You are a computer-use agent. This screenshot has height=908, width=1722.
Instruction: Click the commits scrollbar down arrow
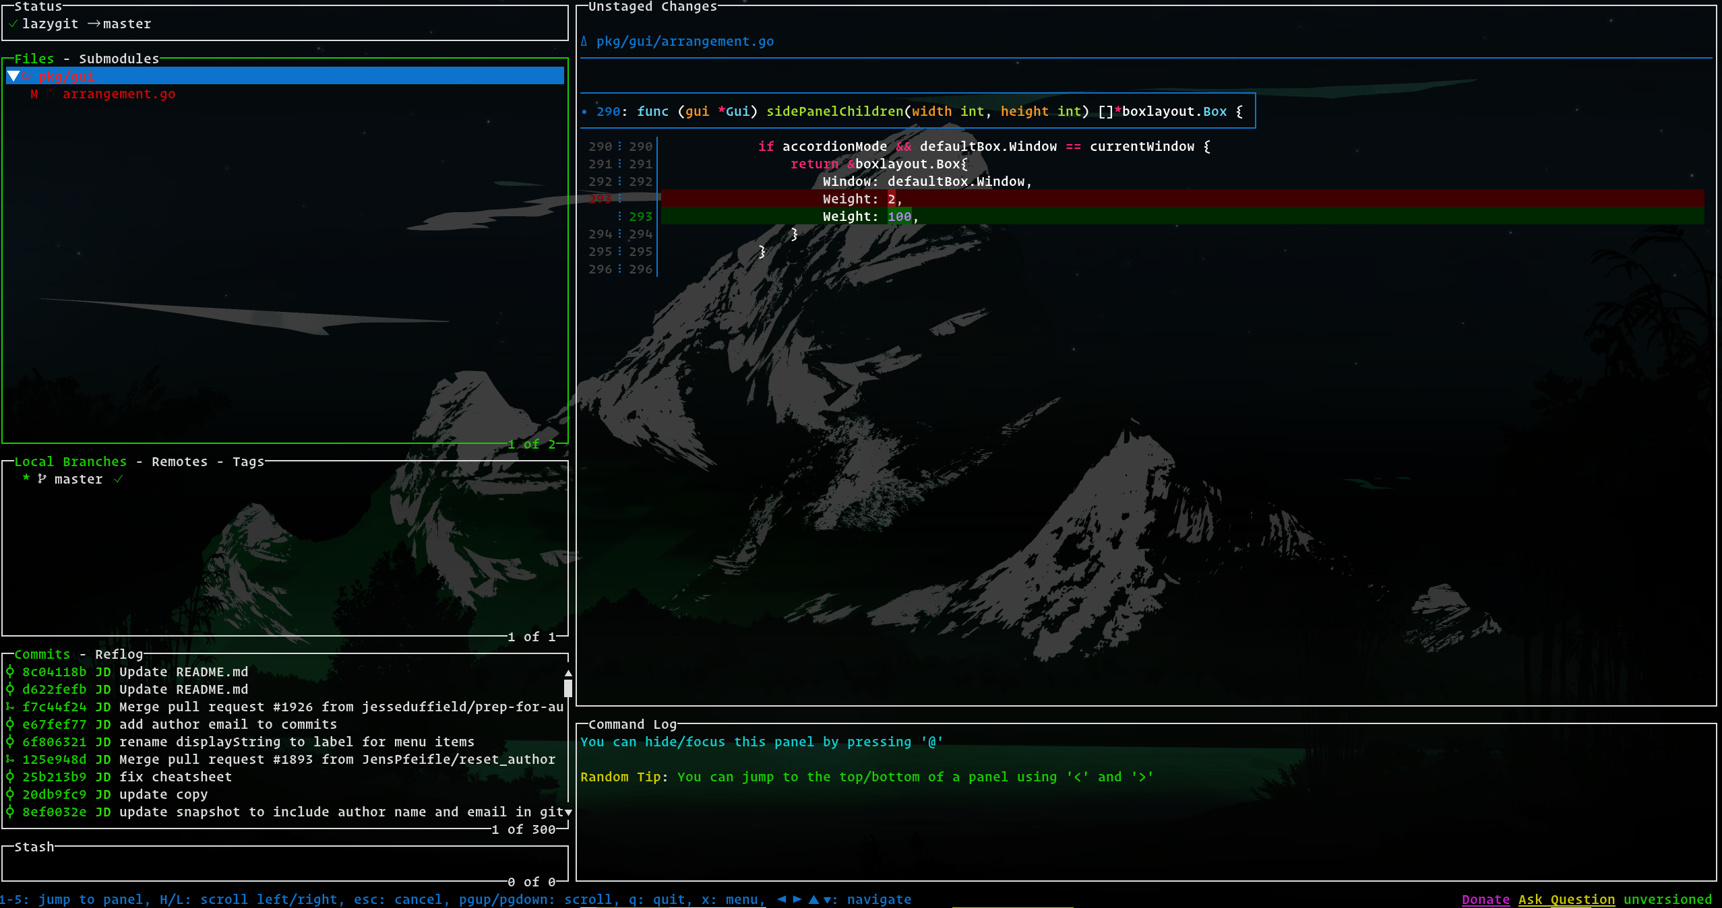pos(568,812)
